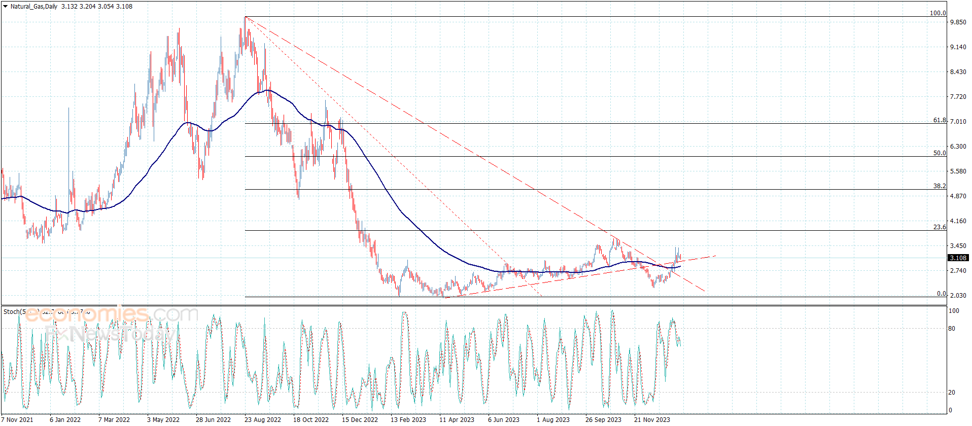
Task: Click the 23 Aug 2022 date marker
Action: [x=262, y=419]
